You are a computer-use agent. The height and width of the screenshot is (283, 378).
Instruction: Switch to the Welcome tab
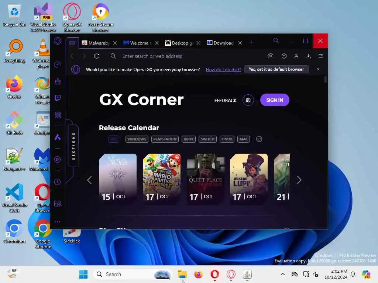coord(137,43)
